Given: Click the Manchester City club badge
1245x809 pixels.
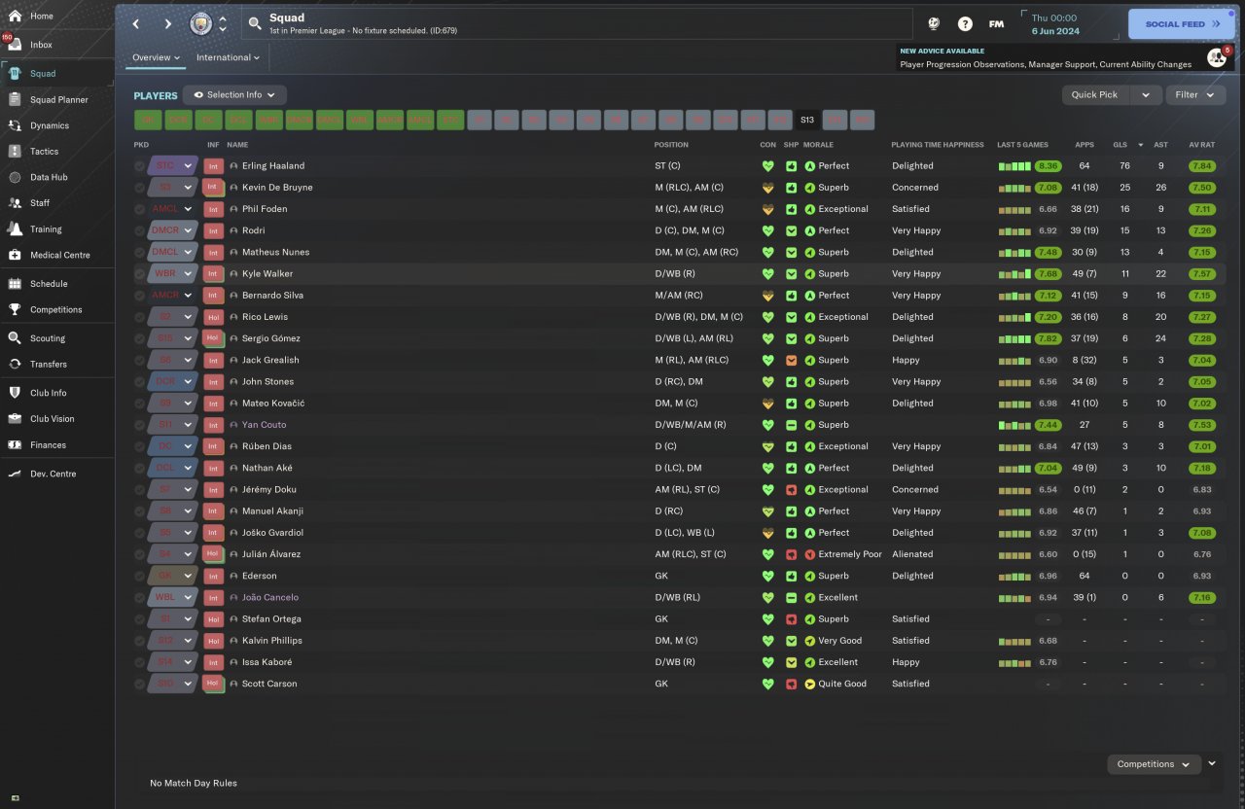Looking at the screenshot, I should tap(201, 23).
